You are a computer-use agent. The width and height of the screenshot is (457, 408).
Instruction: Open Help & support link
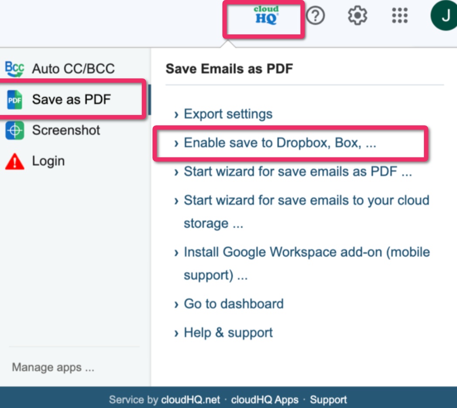coord(228,333)
